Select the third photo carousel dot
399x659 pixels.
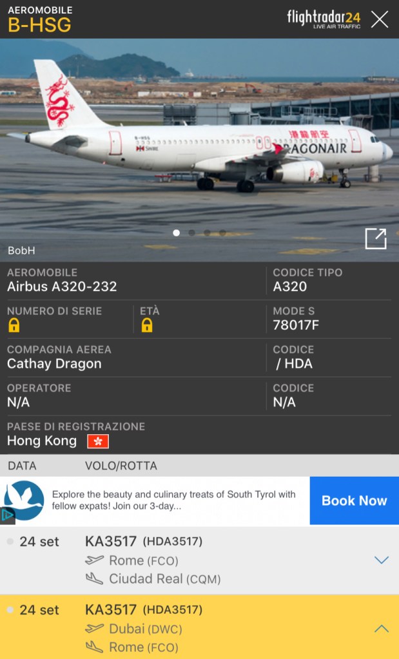pos(208,233)
